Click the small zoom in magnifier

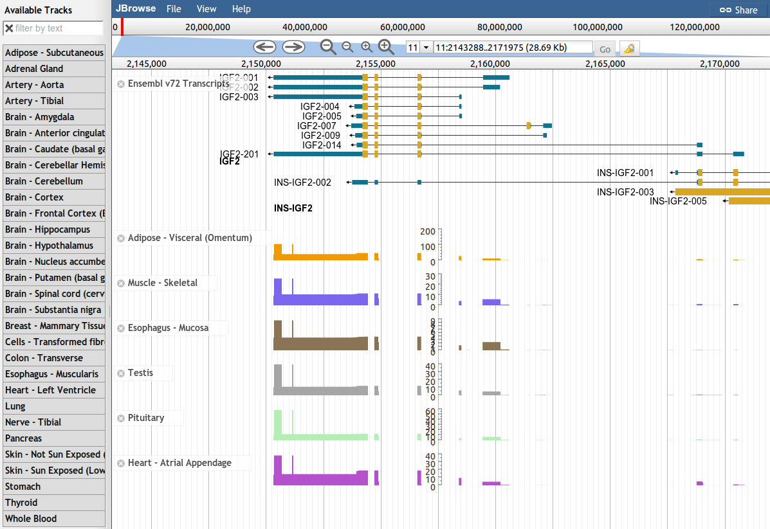coord(367,47)
